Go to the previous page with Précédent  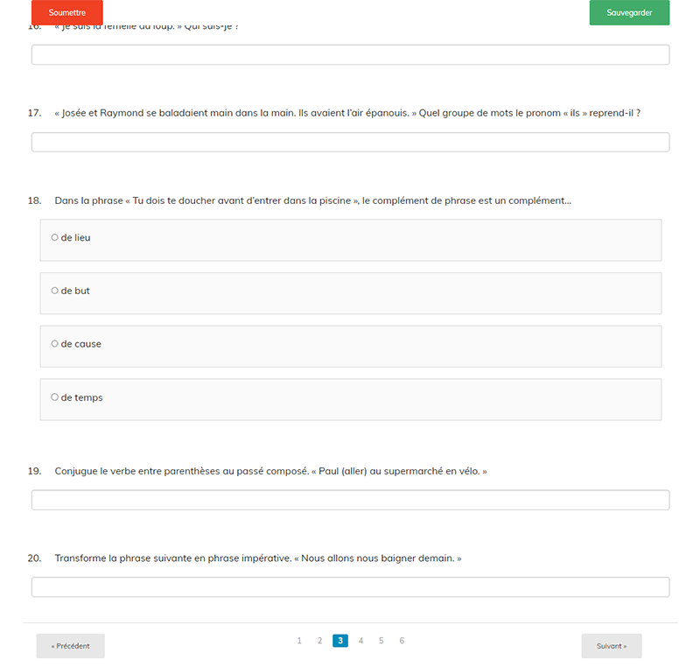pos(70,646)
